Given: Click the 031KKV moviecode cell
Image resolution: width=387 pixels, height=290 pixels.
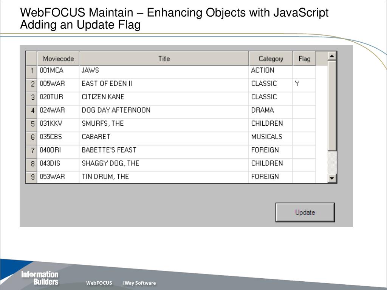Looking at the screenshot, I should tap(58, 125).
